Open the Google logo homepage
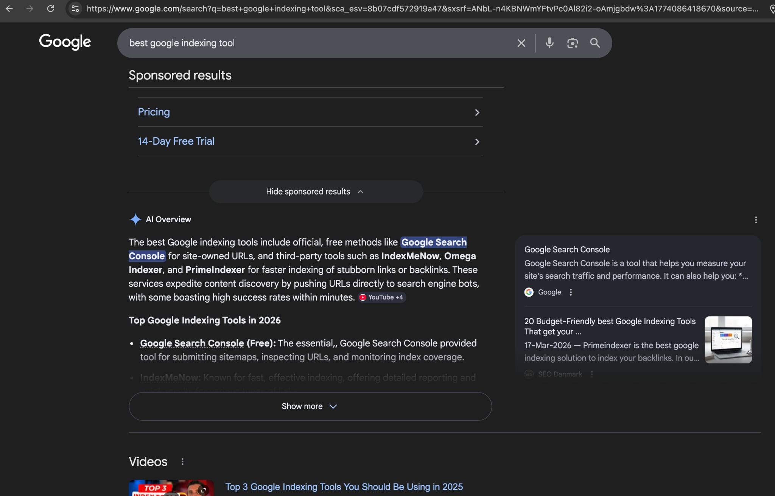The image size is (775, 496). pos(65,42)
